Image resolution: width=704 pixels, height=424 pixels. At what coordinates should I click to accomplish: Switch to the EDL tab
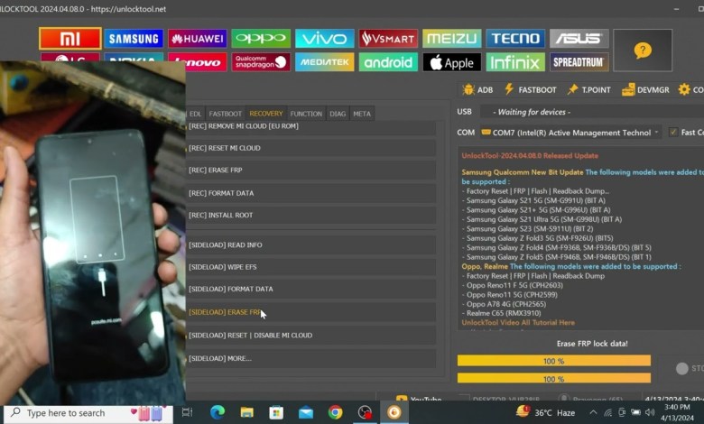point(195,114)
